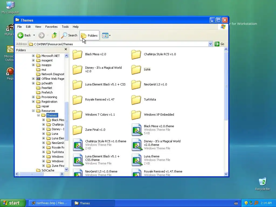Click the magnifier icon in system tray

[x=256, y=203]
